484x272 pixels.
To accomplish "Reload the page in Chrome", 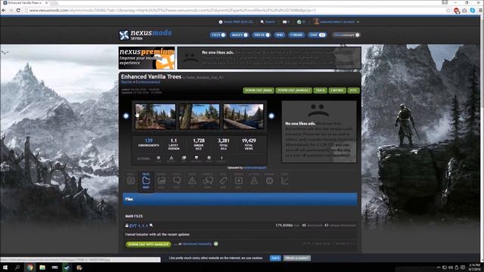I will click(x=18, y=10).
